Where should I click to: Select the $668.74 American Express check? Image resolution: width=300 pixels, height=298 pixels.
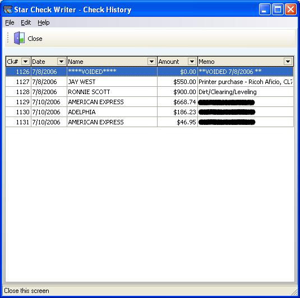coord(149,102)
